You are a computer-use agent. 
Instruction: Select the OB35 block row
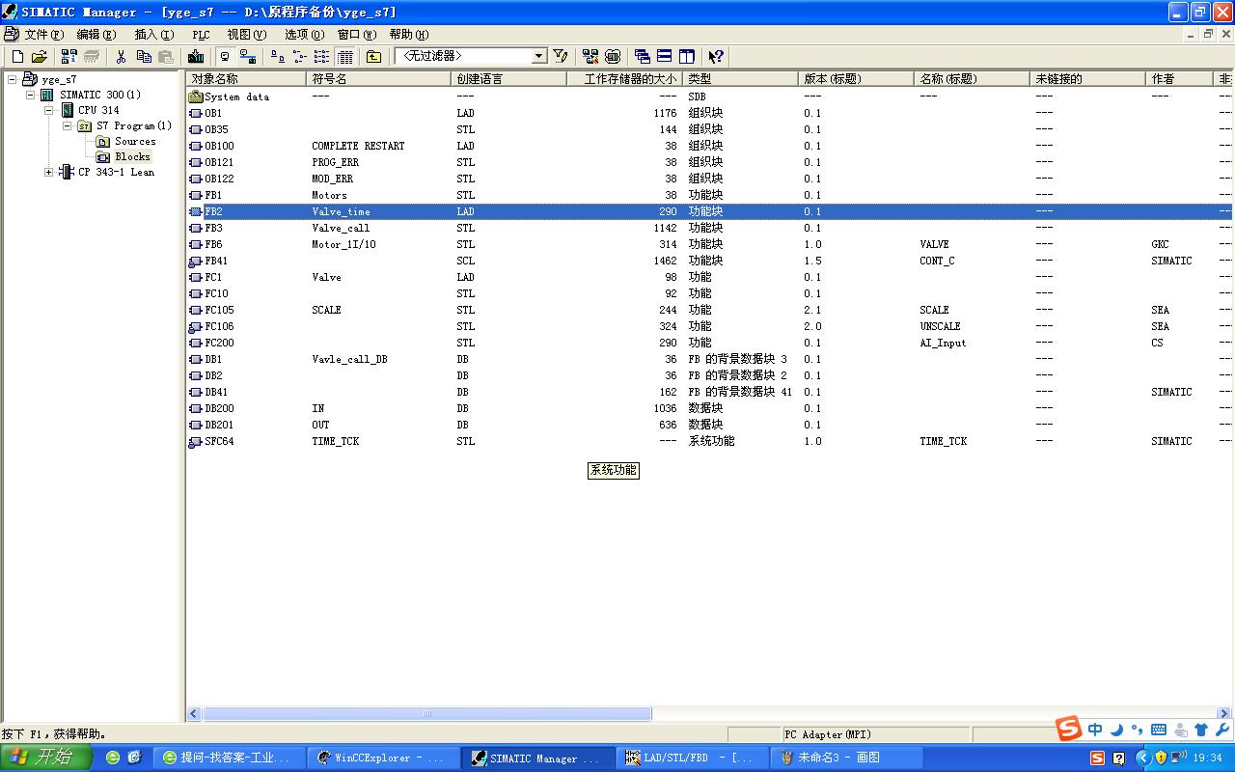click(x=709, y=129)
